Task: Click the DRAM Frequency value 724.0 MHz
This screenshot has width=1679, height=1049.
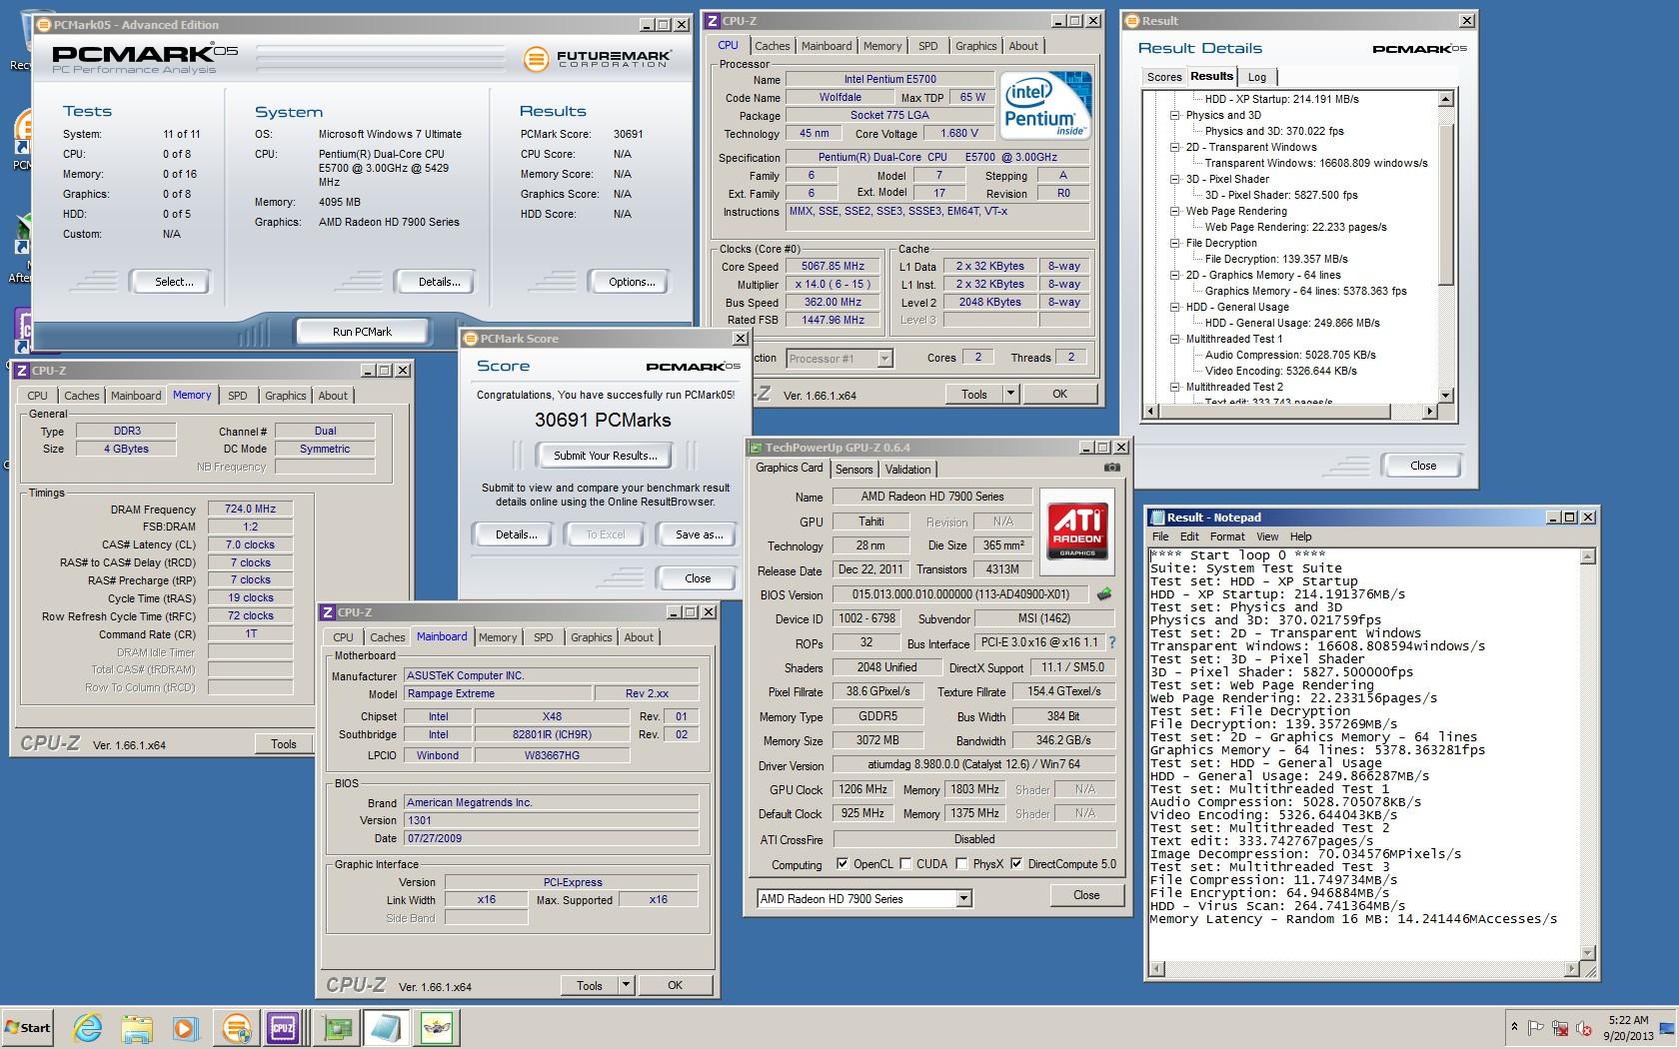Action: pyautogui.click(x=250, y=509)
